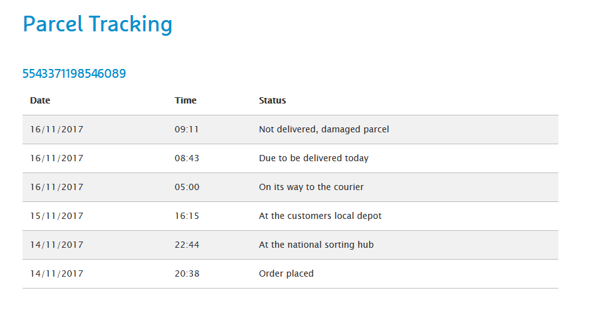Click the 15/11/2017 date cell
Image resolution: width=616 pixels, height=313 pixels.
pos(56,216)
